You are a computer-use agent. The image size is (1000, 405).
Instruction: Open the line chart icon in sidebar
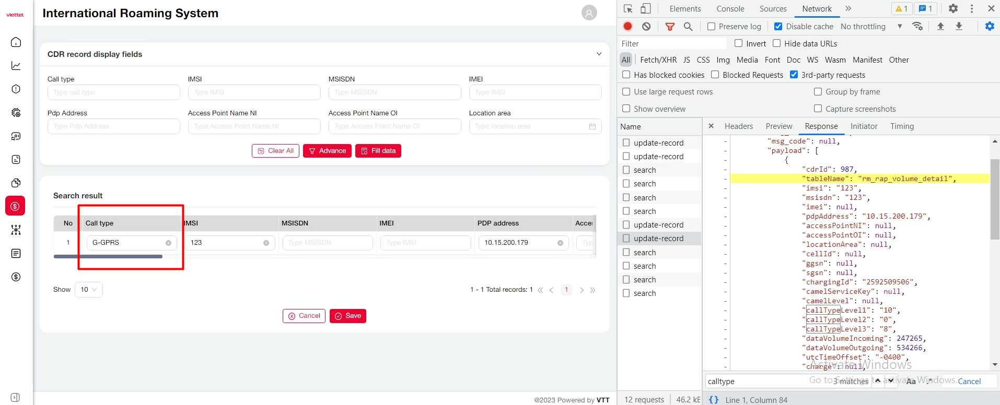[x=16, y=66]
